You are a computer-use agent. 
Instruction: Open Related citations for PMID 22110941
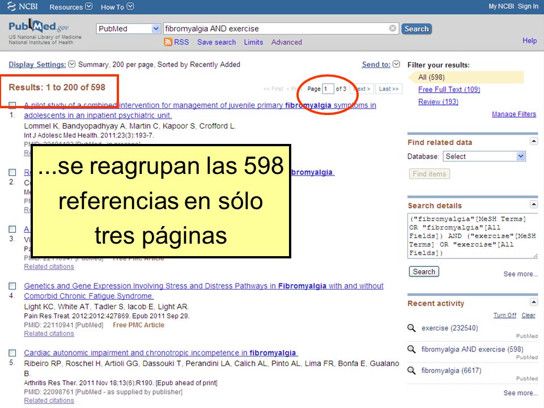tap(49, 333)
